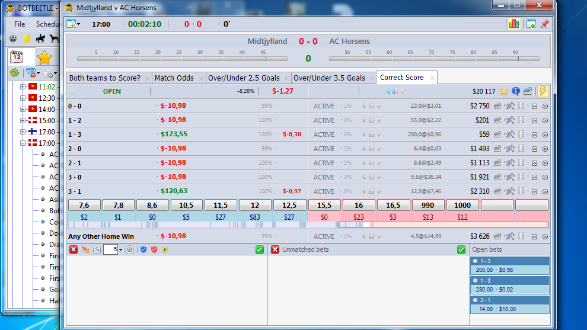Viewport: 587px width, 330px height.
Task: Click the 990 odds button
Action: point(428,205)
